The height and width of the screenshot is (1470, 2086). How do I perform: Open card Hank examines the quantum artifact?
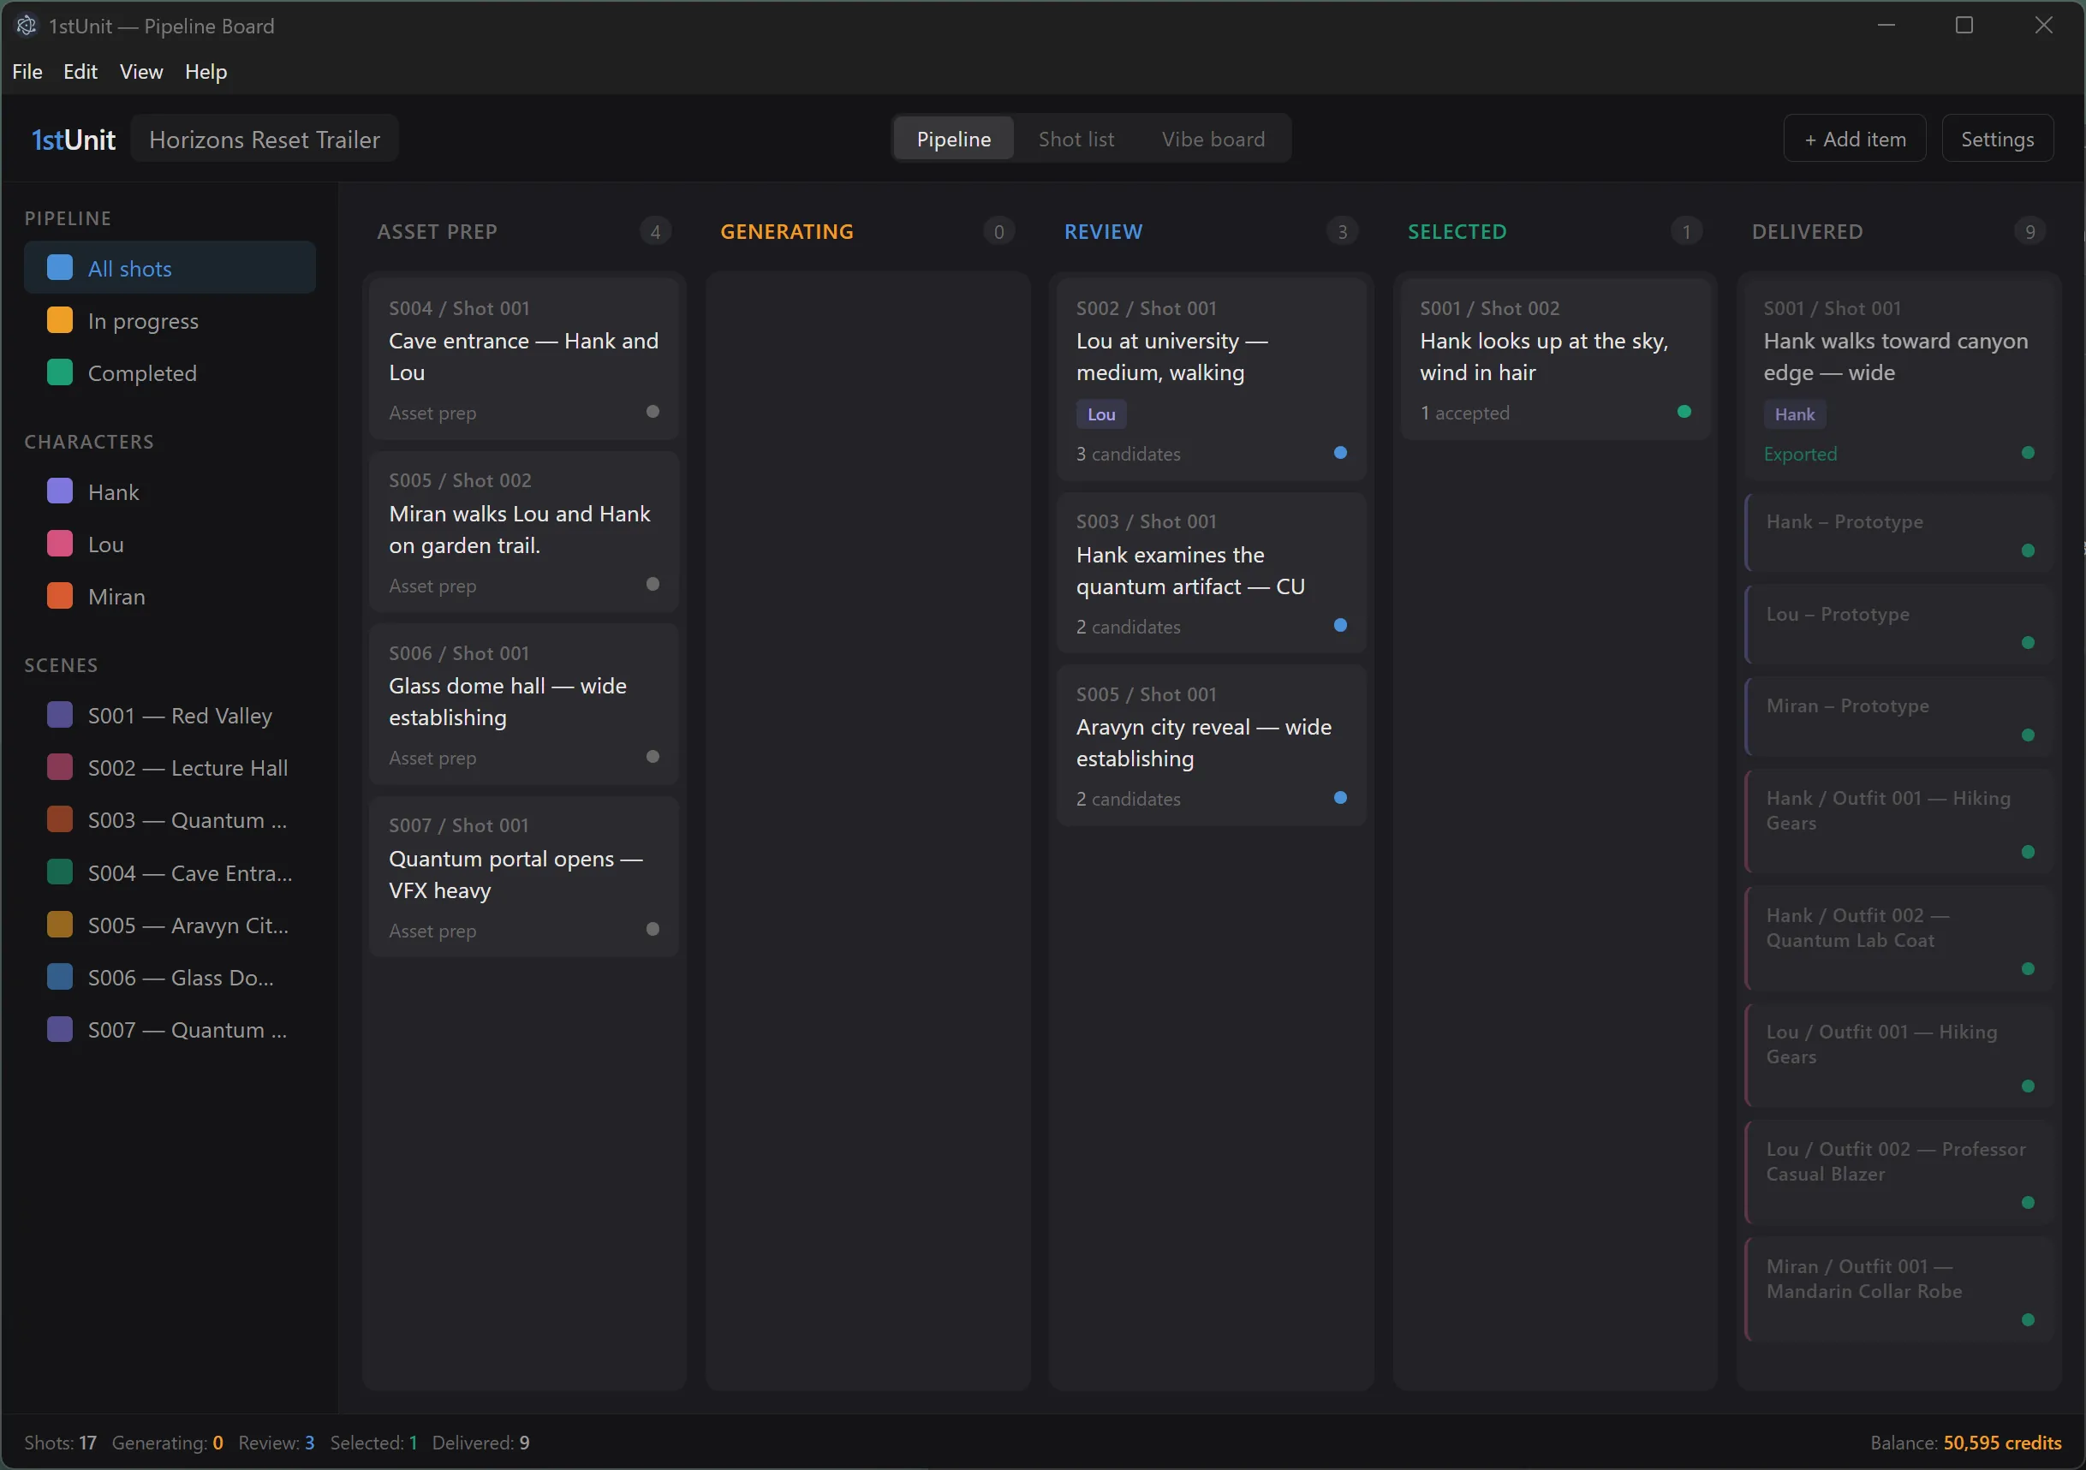1211,573
